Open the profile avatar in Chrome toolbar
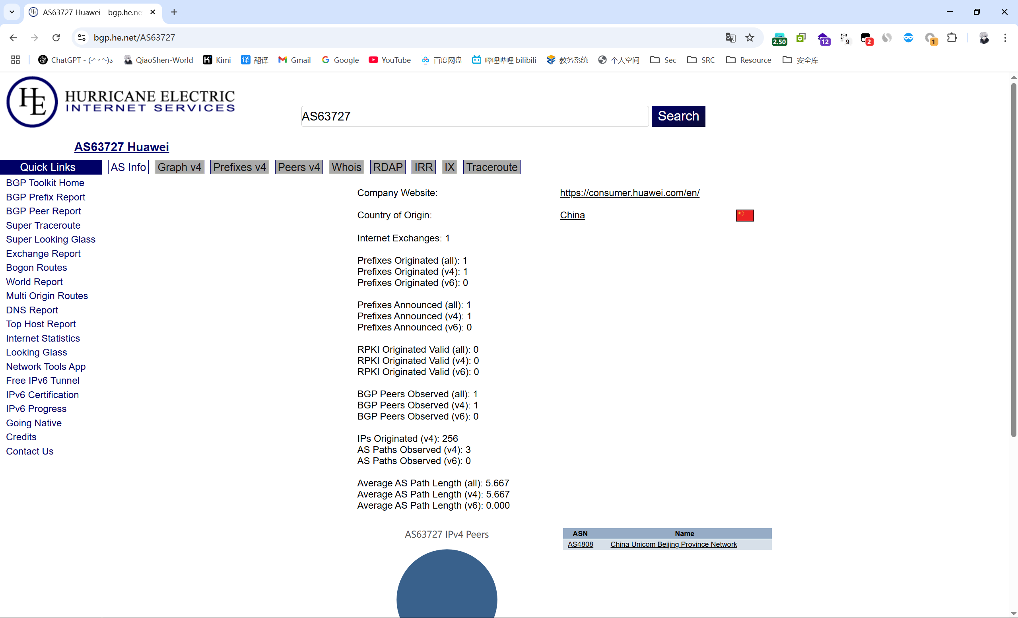Screen dimensions: 1018x618 click(x=984, y=38)
